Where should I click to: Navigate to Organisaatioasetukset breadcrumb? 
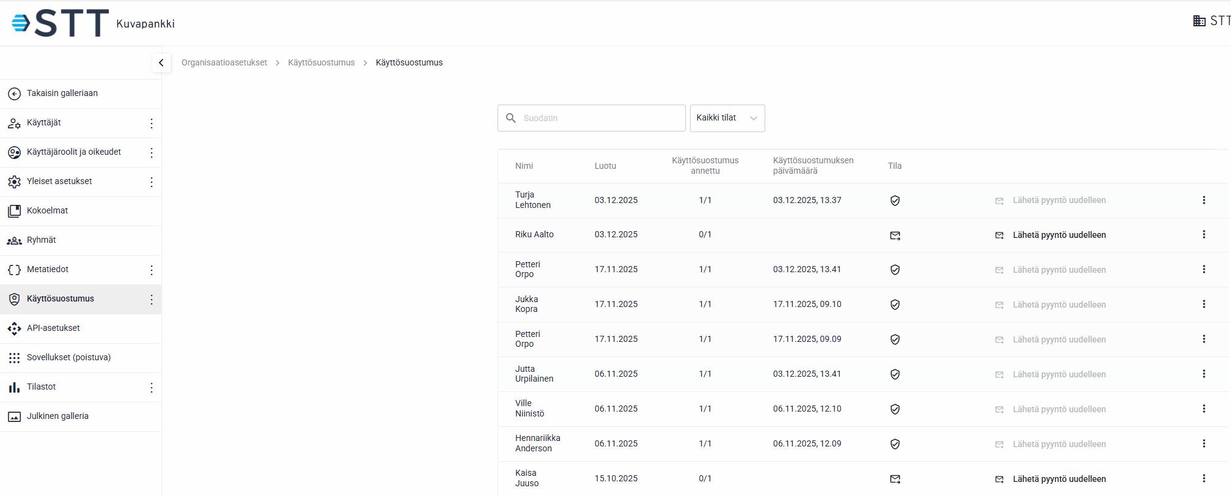click(x=224, y=62)
